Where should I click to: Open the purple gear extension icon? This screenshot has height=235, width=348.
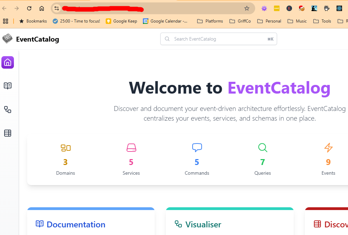point(264,8)
